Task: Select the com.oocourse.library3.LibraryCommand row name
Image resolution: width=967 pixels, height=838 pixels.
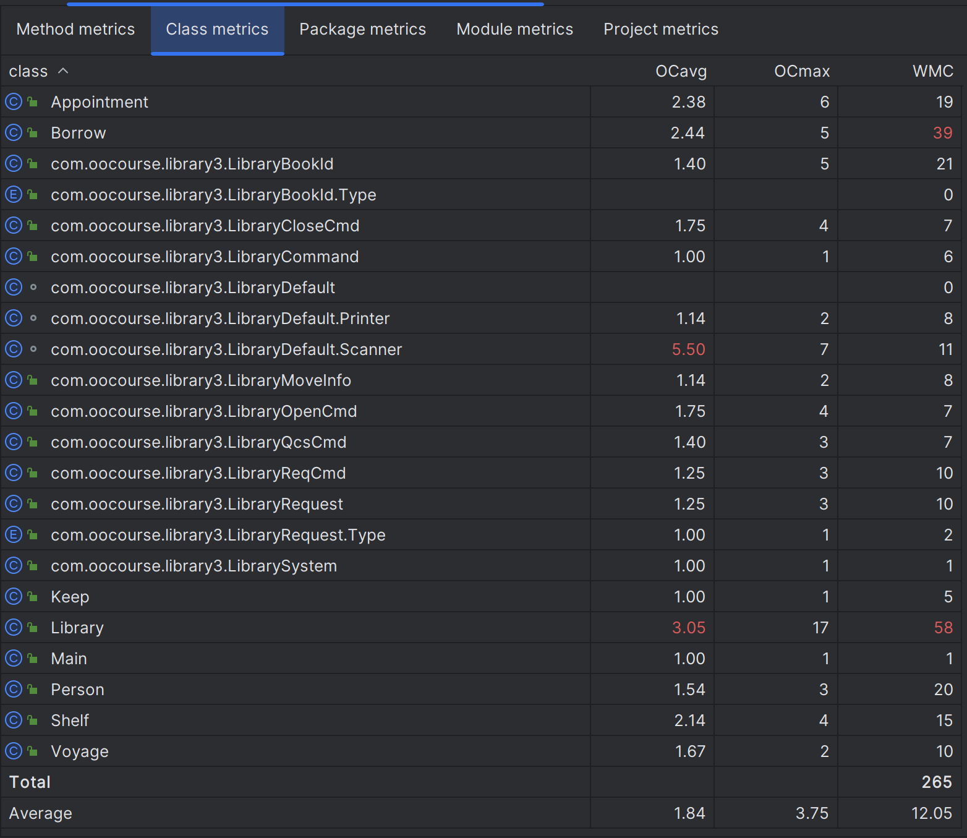Action: tap(205, 257)
